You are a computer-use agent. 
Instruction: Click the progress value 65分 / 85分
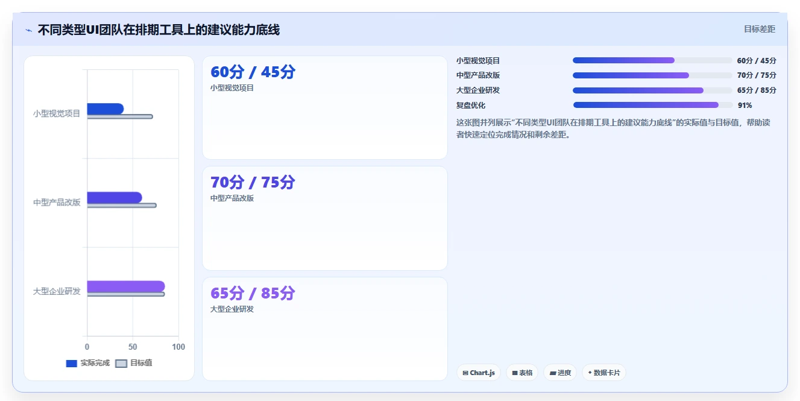(x=757, y=90)
